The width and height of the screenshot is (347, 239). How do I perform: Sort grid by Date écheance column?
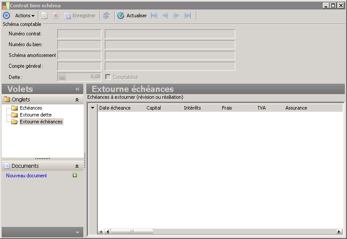click(115, 108)
